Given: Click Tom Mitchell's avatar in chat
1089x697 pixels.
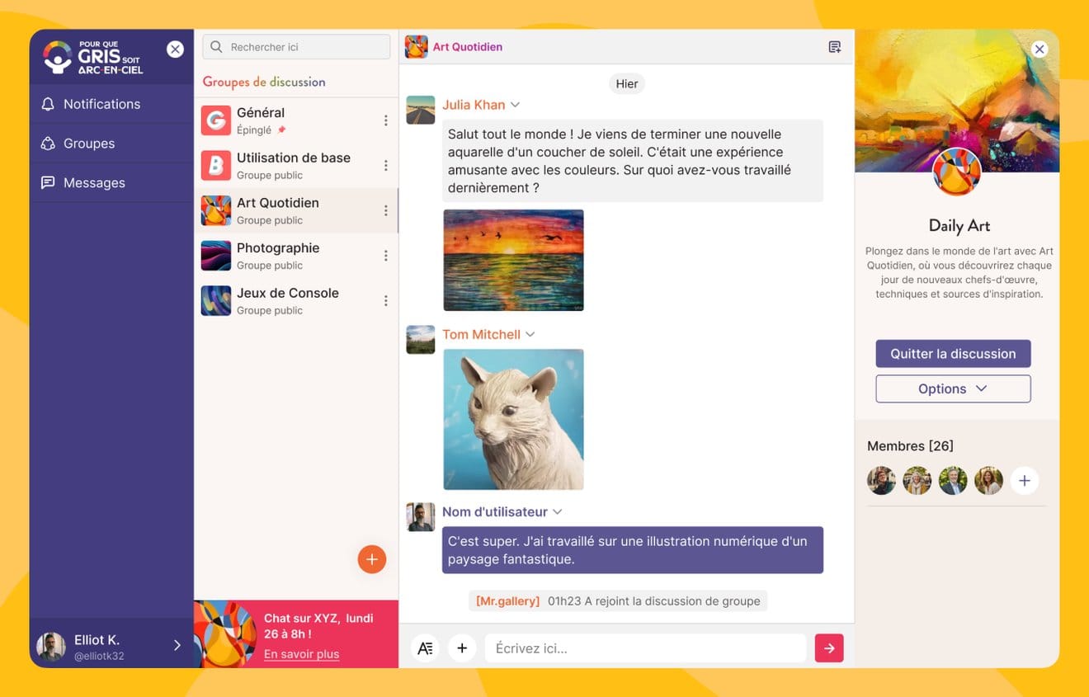Looking at the screenshot, I should click(x=421, y=340).
